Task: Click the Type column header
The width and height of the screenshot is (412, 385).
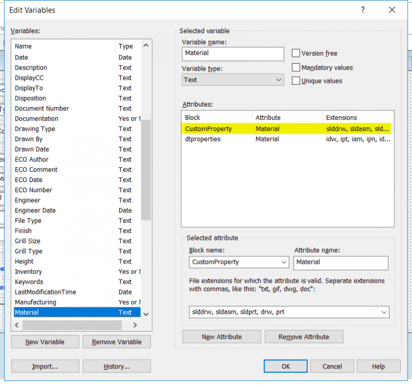Action: coord(128,46)
